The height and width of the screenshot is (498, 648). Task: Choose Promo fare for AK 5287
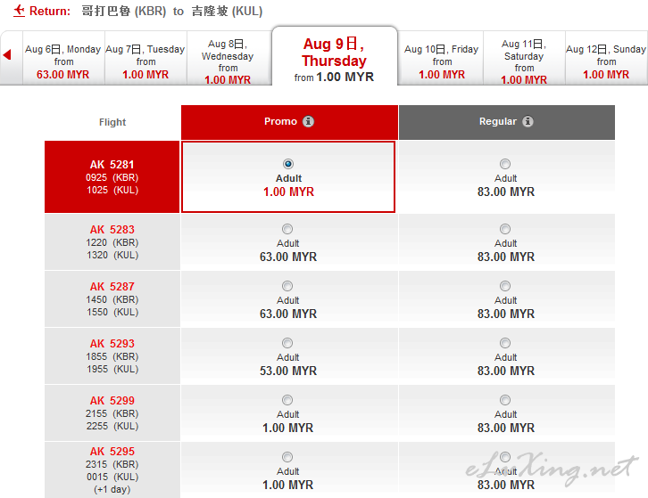287,286
